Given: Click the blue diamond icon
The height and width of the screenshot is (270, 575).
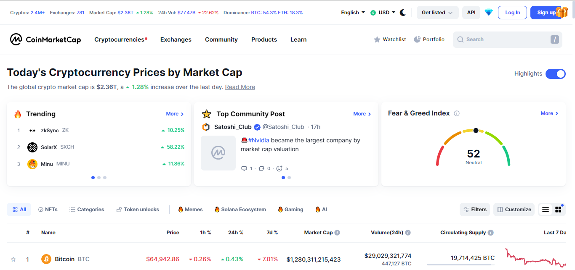Looking at the screenshot, I should point(488,13).
